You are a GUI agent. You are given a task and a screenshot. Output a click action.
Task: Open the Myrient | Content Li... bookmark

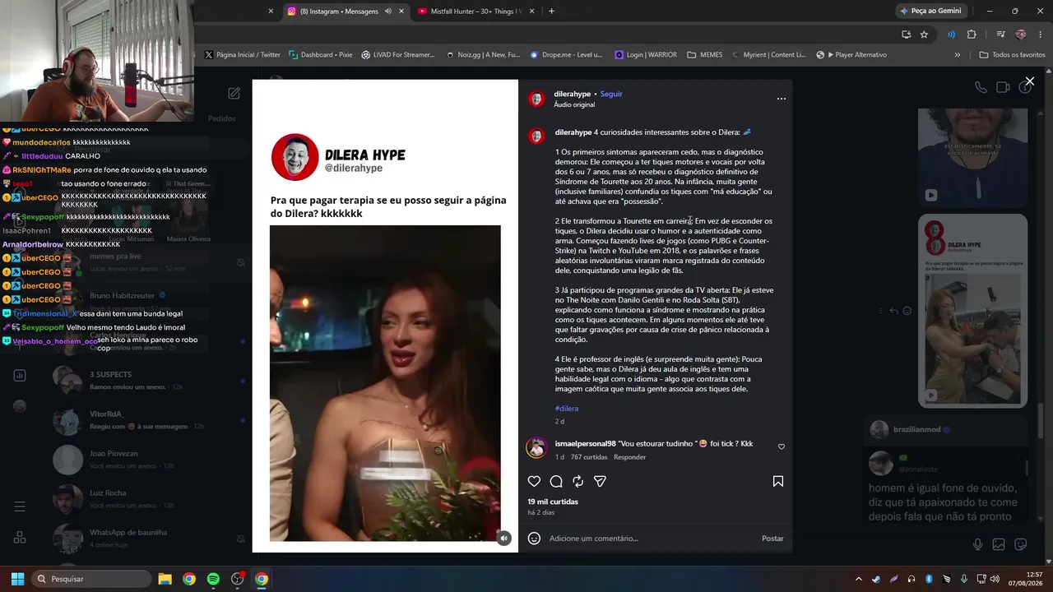tap(768, 55)
